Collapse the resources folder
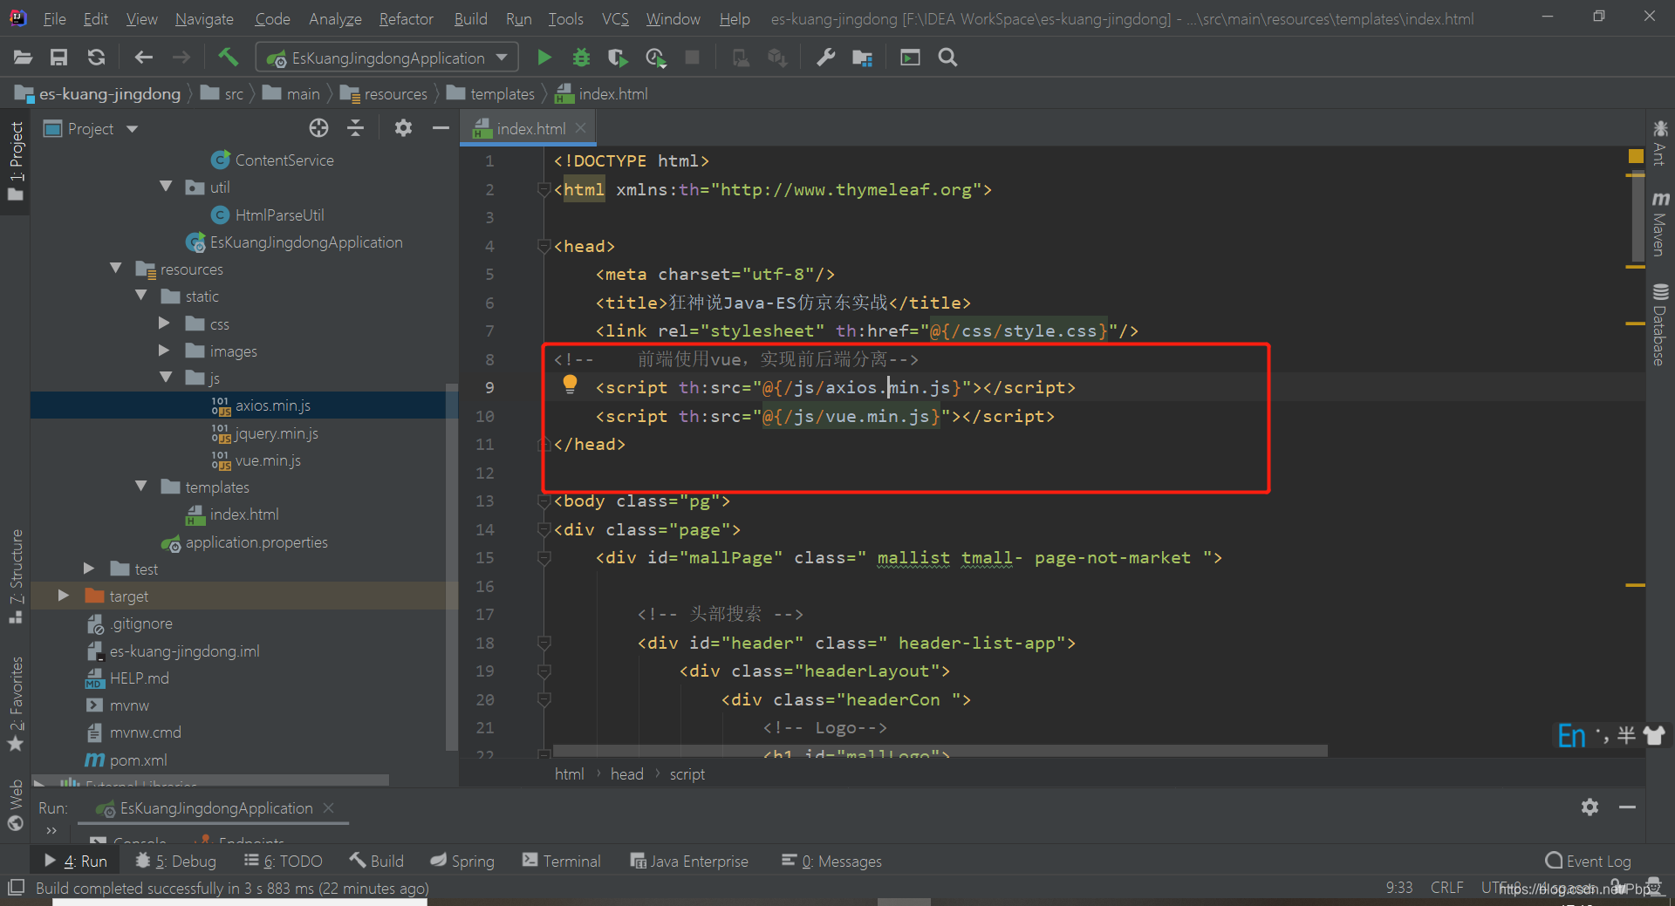Screen dimensions: 1675x906 116,269
